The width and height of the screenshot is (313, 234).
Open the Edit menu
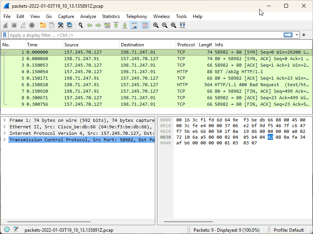(x=20, y=16)
